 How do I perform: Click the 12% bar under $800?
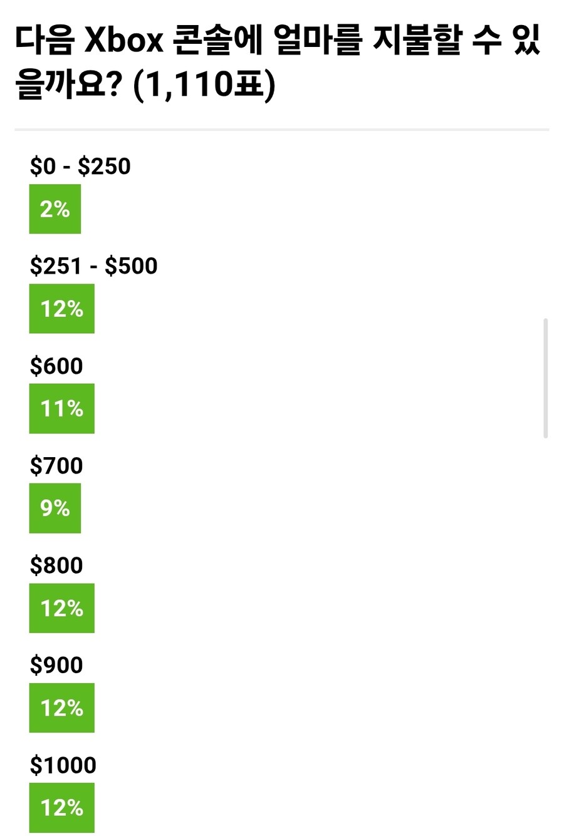coord(62,608)
